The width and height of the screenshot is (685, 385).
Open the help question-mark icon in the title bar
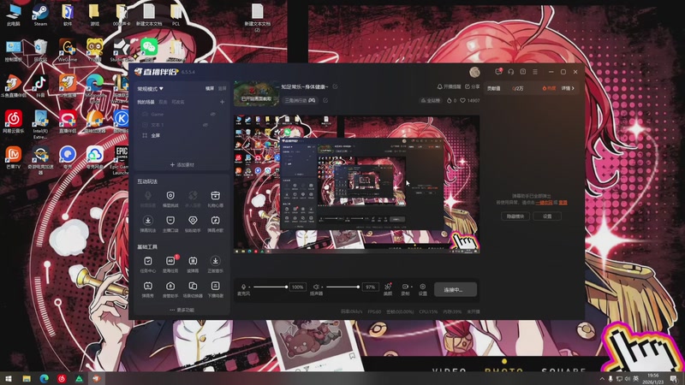click(523, 72)
